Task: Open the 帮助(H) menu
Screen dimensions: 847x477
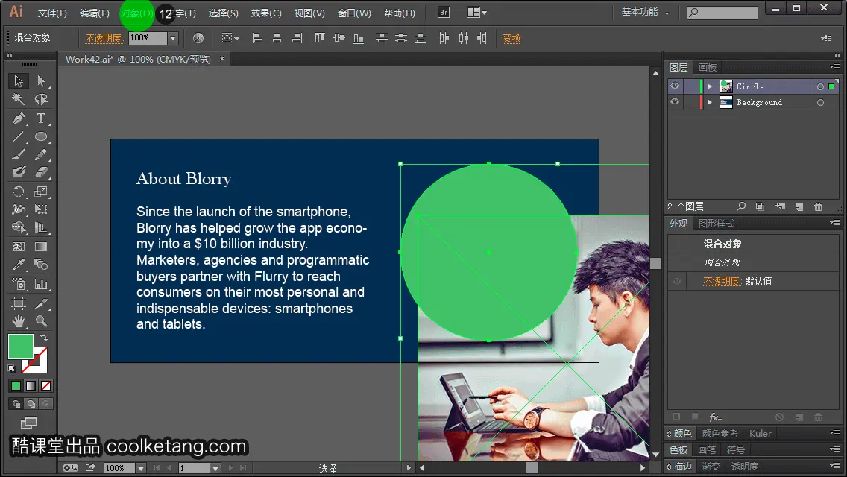Action: pyautogui.click(x=400, y=13)
